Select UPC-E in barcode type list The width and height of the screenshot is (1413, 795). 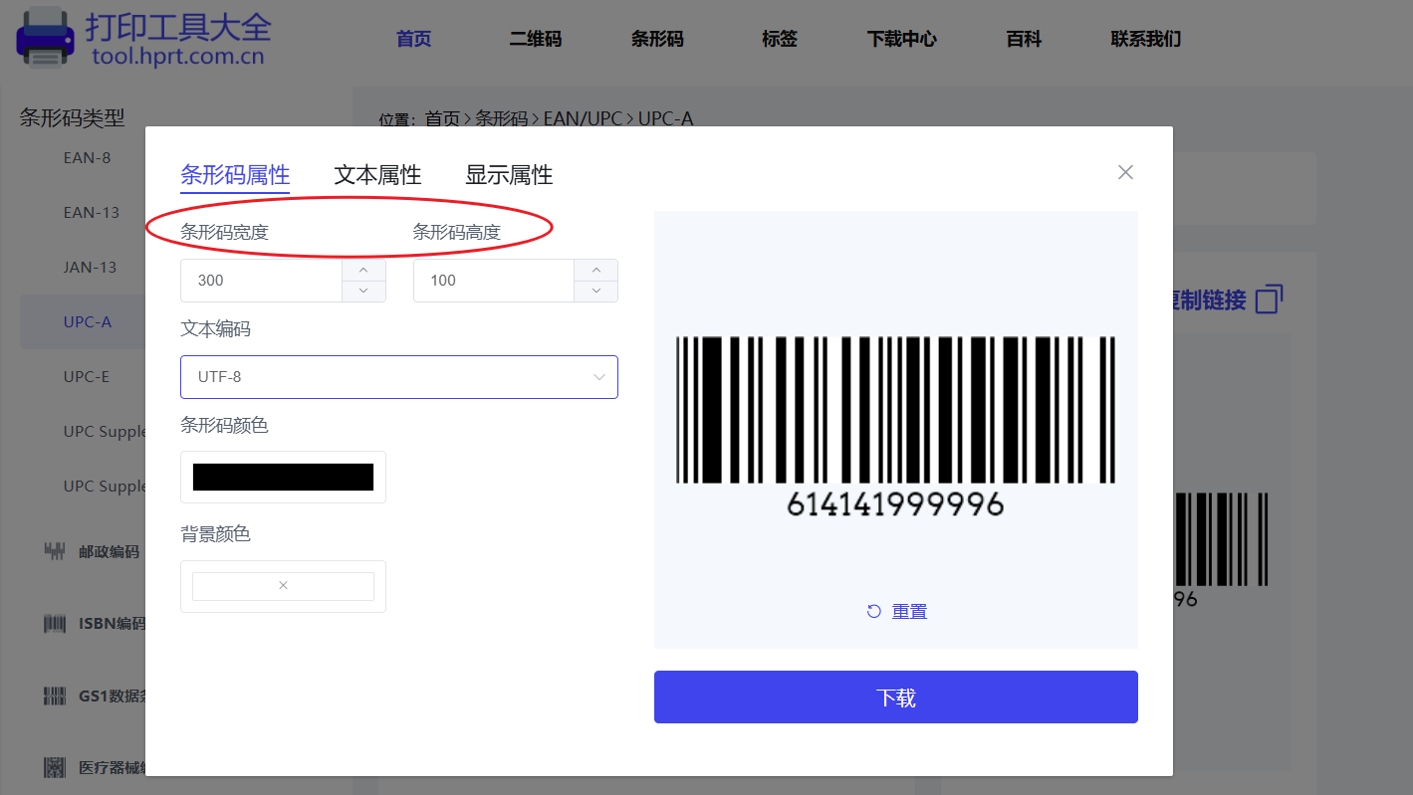coord(87,377)
